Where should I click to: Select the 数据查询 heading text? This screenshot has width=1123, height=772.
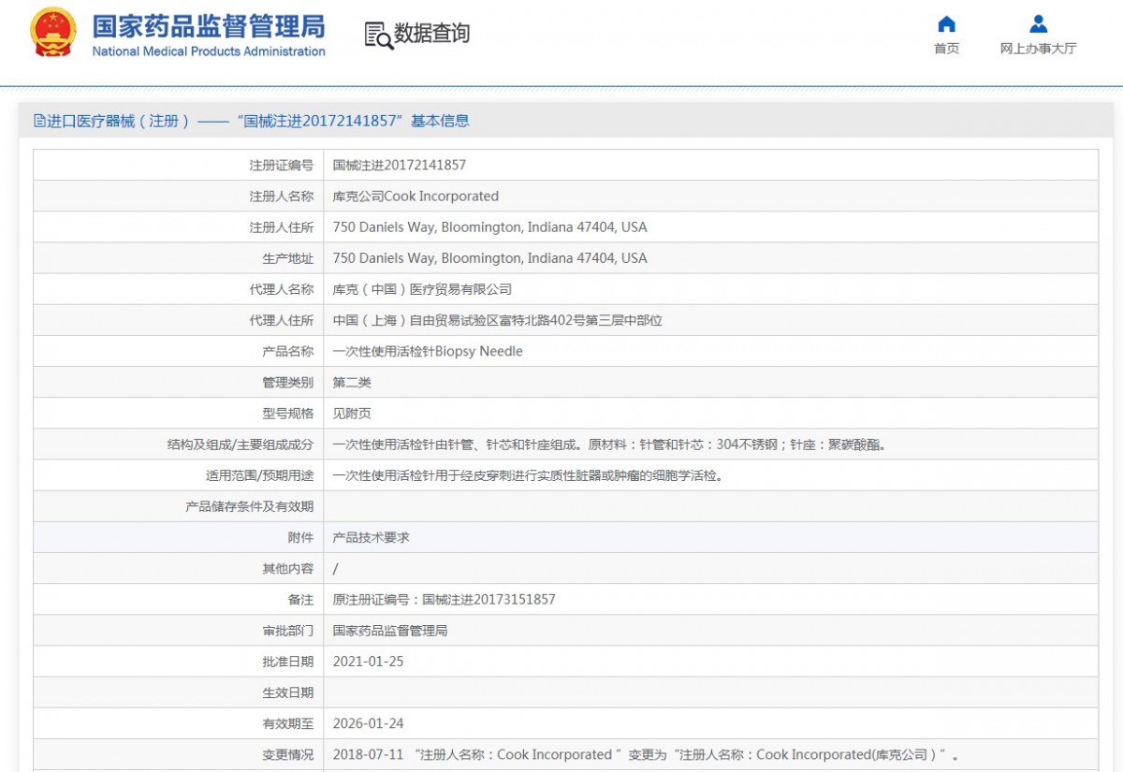(x=431, y=34)
